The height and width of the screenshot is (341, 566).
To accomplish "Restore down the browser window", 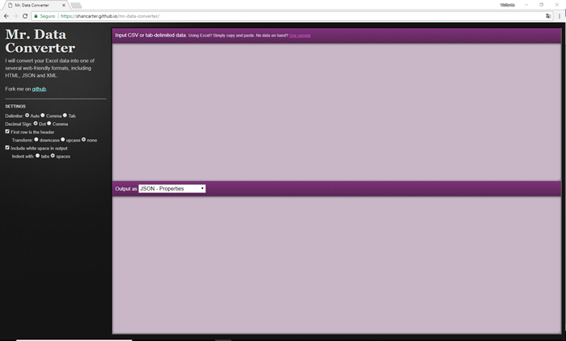I will coord(541,5).
